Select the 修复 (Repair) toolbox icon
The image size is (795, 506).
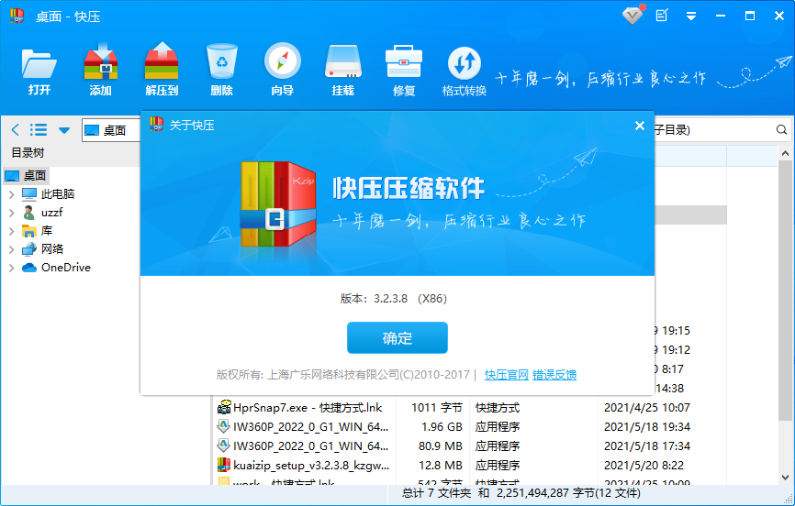click(x=404, y=70)
